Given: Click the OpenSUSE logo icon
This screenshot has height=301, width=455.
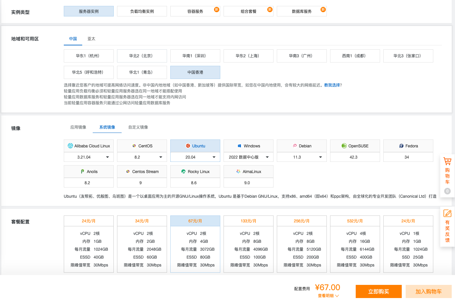Looking at the screenshot, I should click(x=344, y=146).
